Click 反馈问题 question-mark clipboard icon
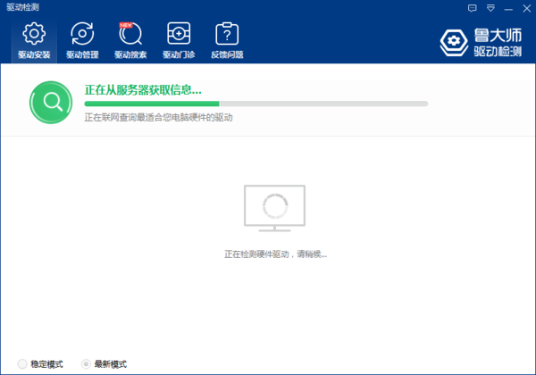 click(227, 35)
